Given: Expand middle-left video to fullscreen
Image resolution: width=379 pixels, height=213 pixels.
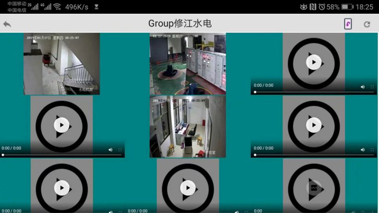Looking at the screenshot, I should click(x=120, y=150).
